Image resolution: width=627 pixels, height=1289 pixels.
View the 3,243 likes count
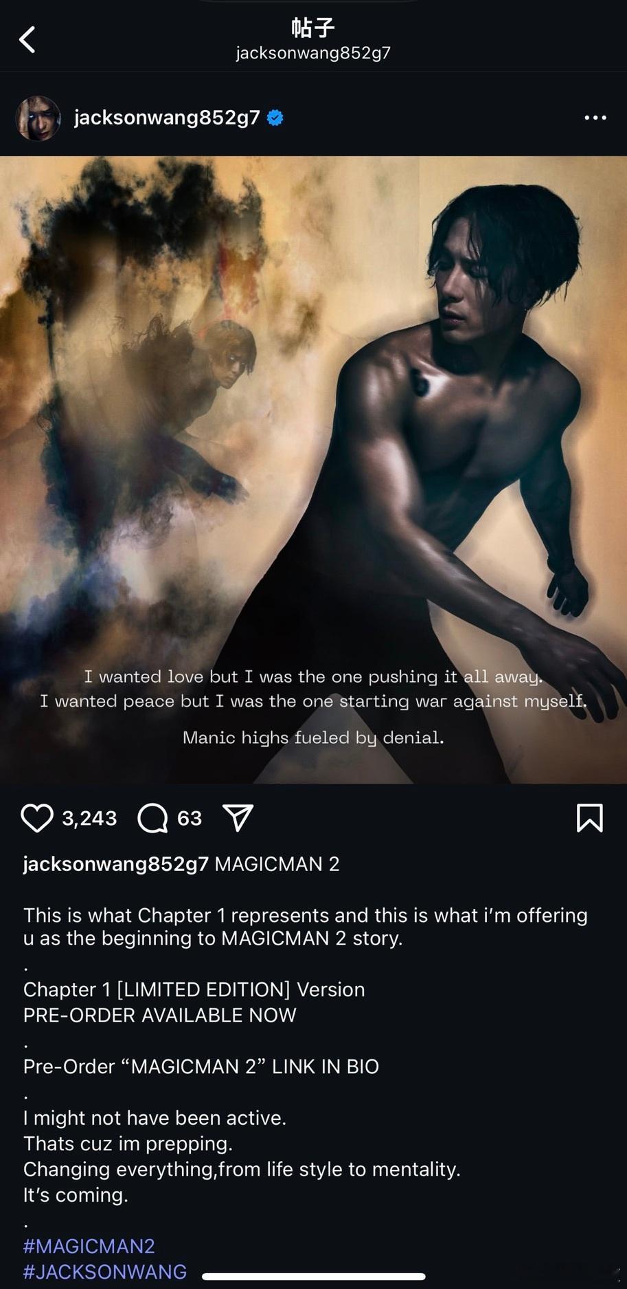click(89, 818)
